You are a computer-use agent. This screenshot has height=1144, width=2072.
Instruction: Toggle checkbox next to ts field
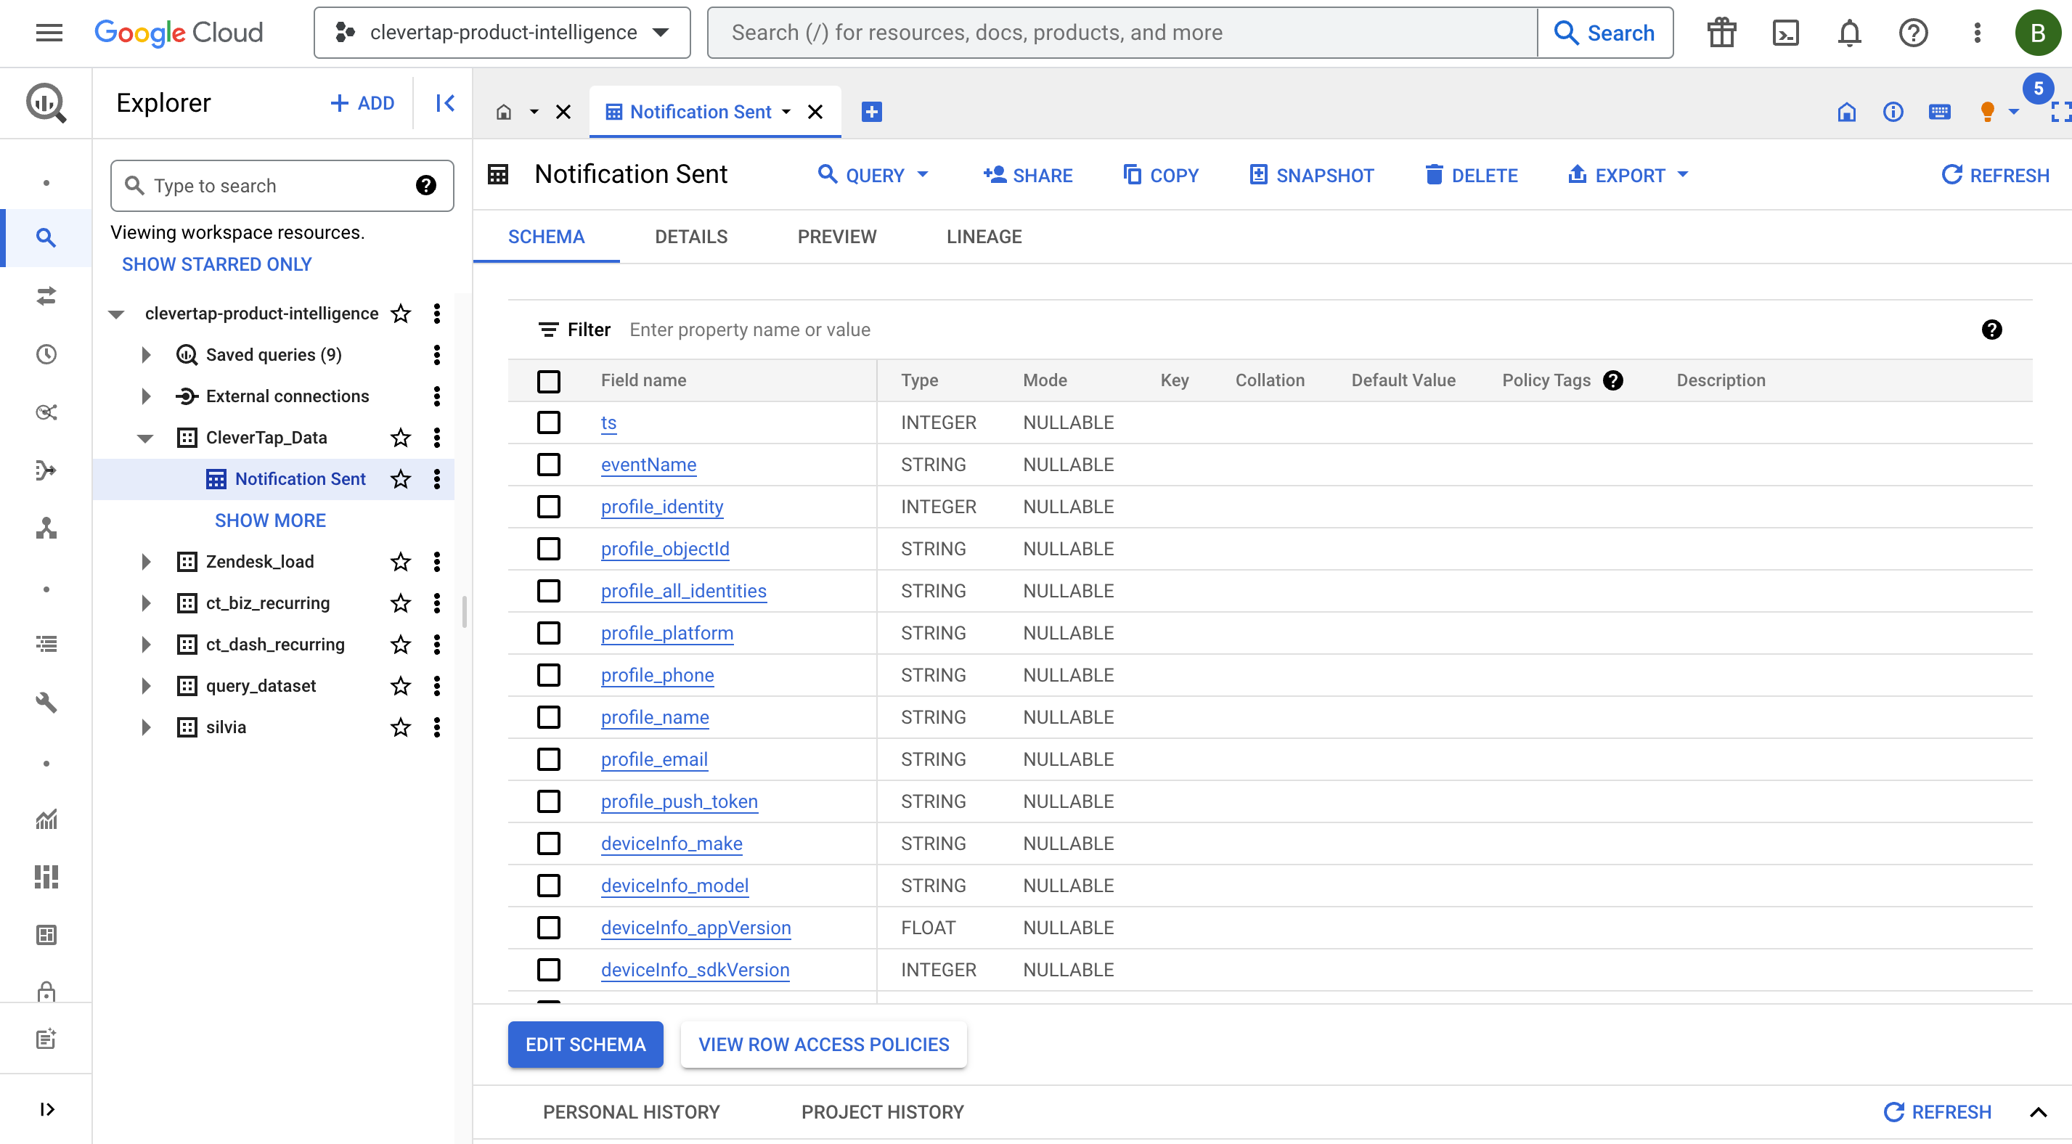(548, 421)
